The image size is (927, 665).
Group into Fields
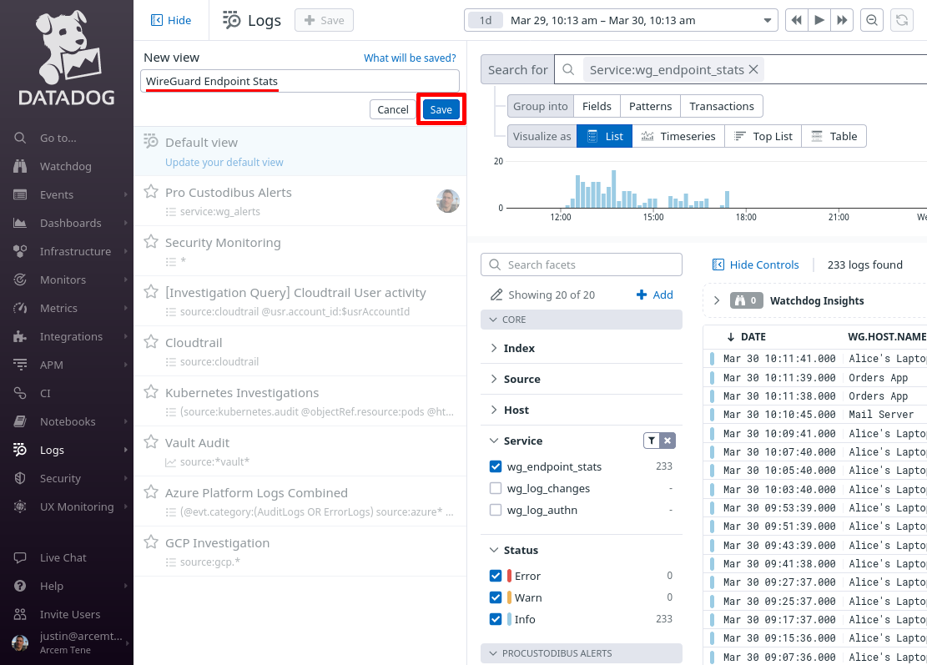point(597,107)
